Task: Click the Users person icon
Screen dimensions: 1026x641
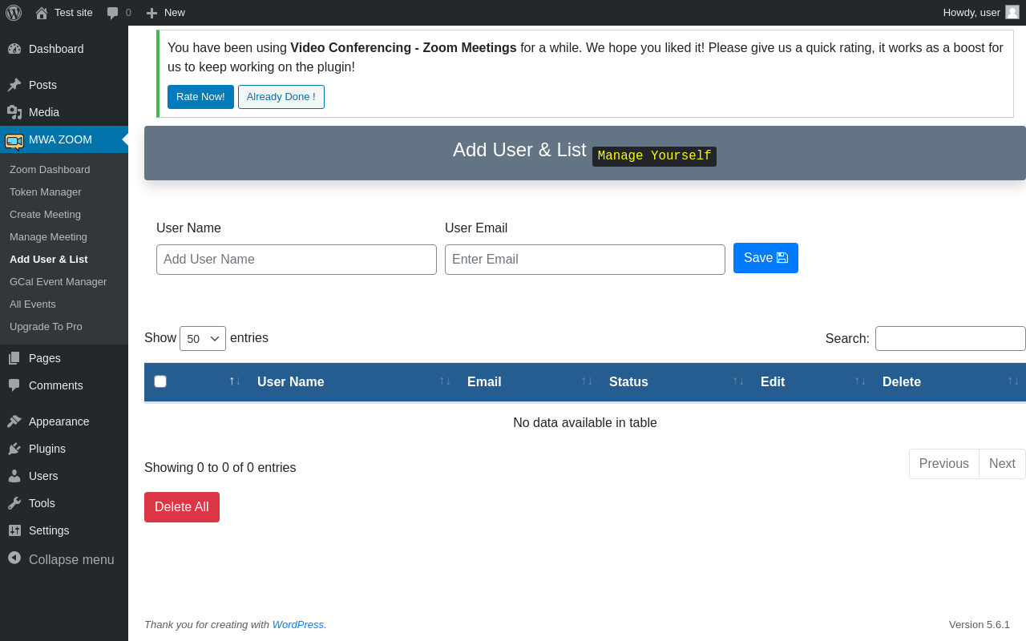Action: (14, 476)
